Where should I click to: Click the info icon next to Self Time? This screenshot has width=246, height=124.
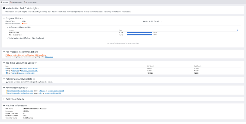(153, 66)
